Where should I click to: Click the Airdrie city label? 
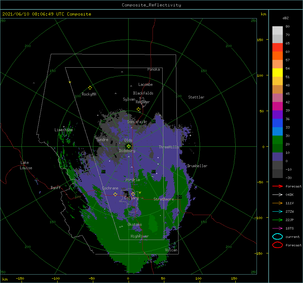click(x=133, y=180)
